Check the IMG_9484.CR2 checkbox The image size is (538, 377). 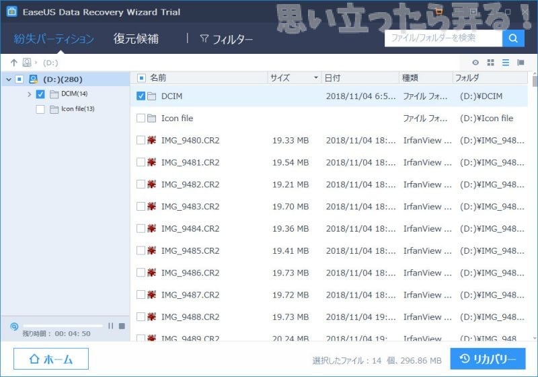[141, 228]
